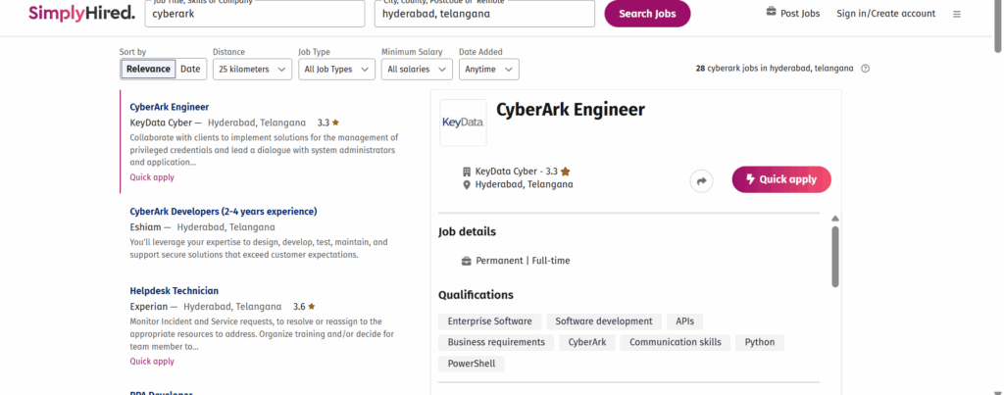1004x395 pixels.
Task: Open the Minimum Salary dropdown
Action: point(417,70)
